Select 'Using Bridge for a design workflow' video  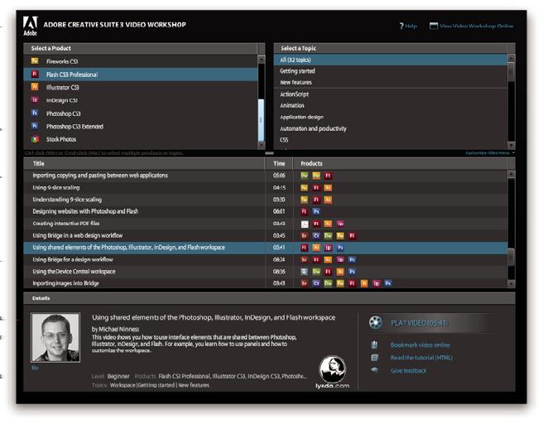coord(266,260)
